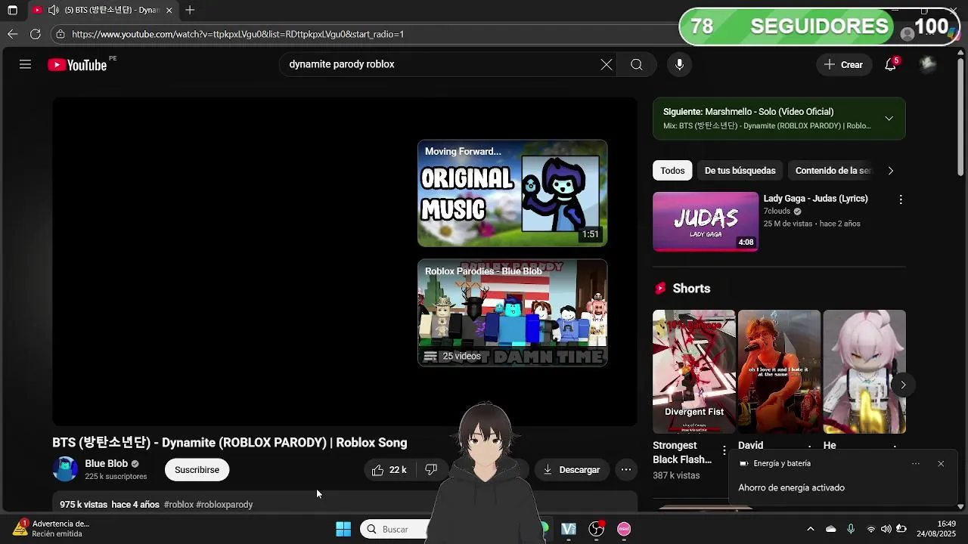Dismiss the energy saver notification
The width and height of the screenshot is (968, 544).
[x=941, y=464]
